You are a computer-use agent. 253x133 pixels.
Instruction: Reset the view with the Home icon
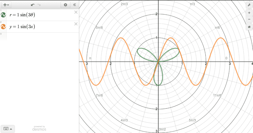click(x=249, y=27)
